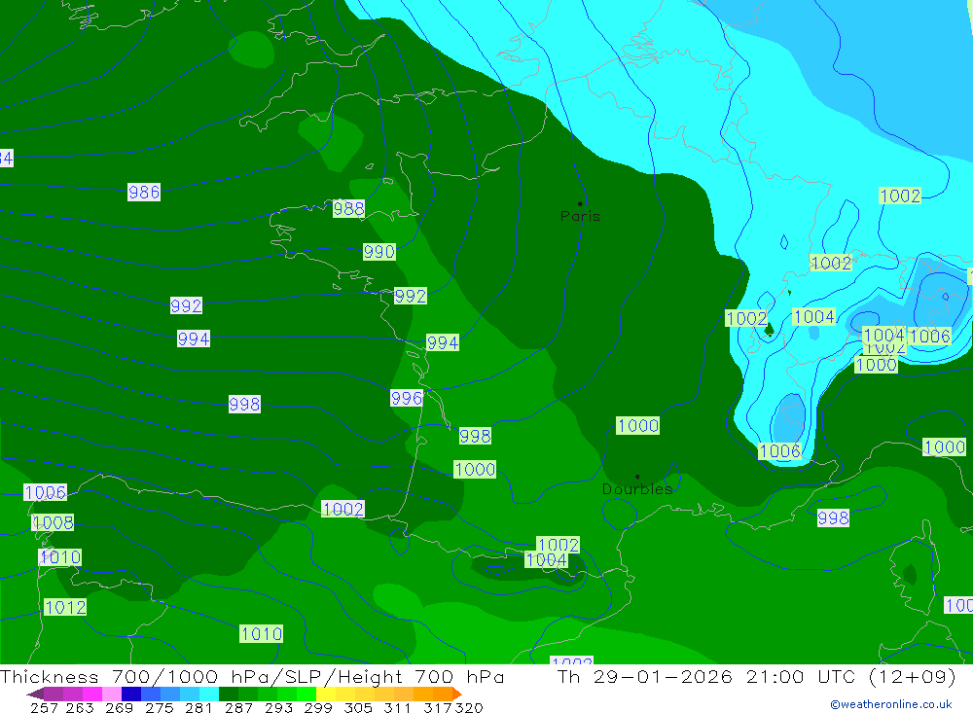Click the legend value 281
Viewport: 973px width, 713px height.
point(198,707)
